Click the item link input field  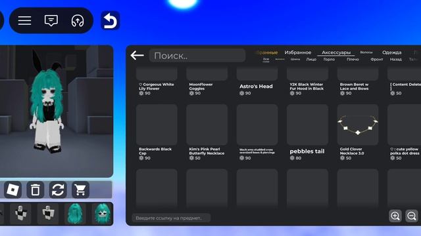coord(171,218)
